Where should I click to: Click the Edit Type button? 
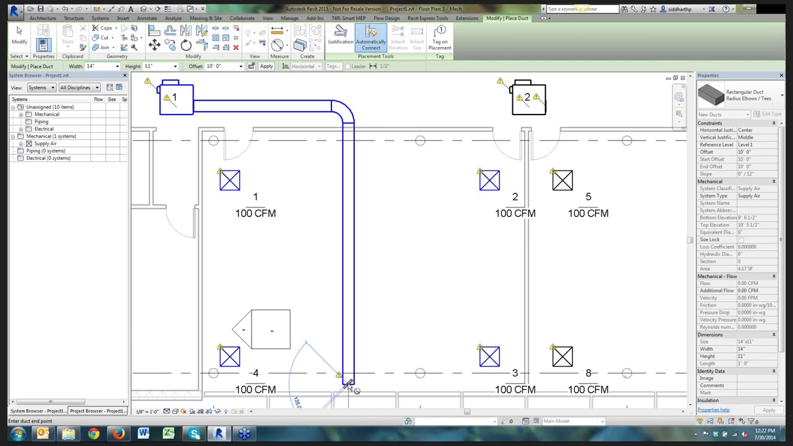[x=768, y=115]
